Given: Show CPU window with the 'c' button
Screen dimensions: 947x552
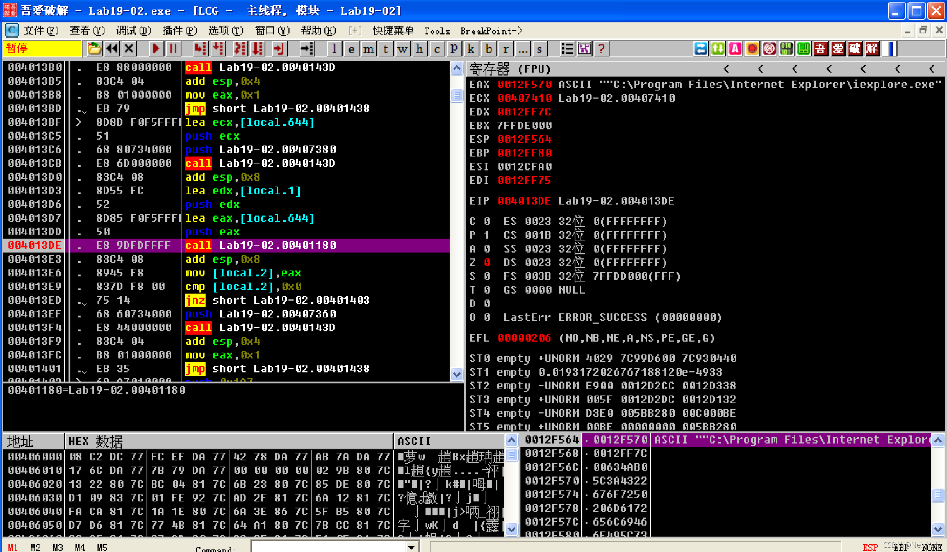Looking at the screenshot, I should (437, 49).
